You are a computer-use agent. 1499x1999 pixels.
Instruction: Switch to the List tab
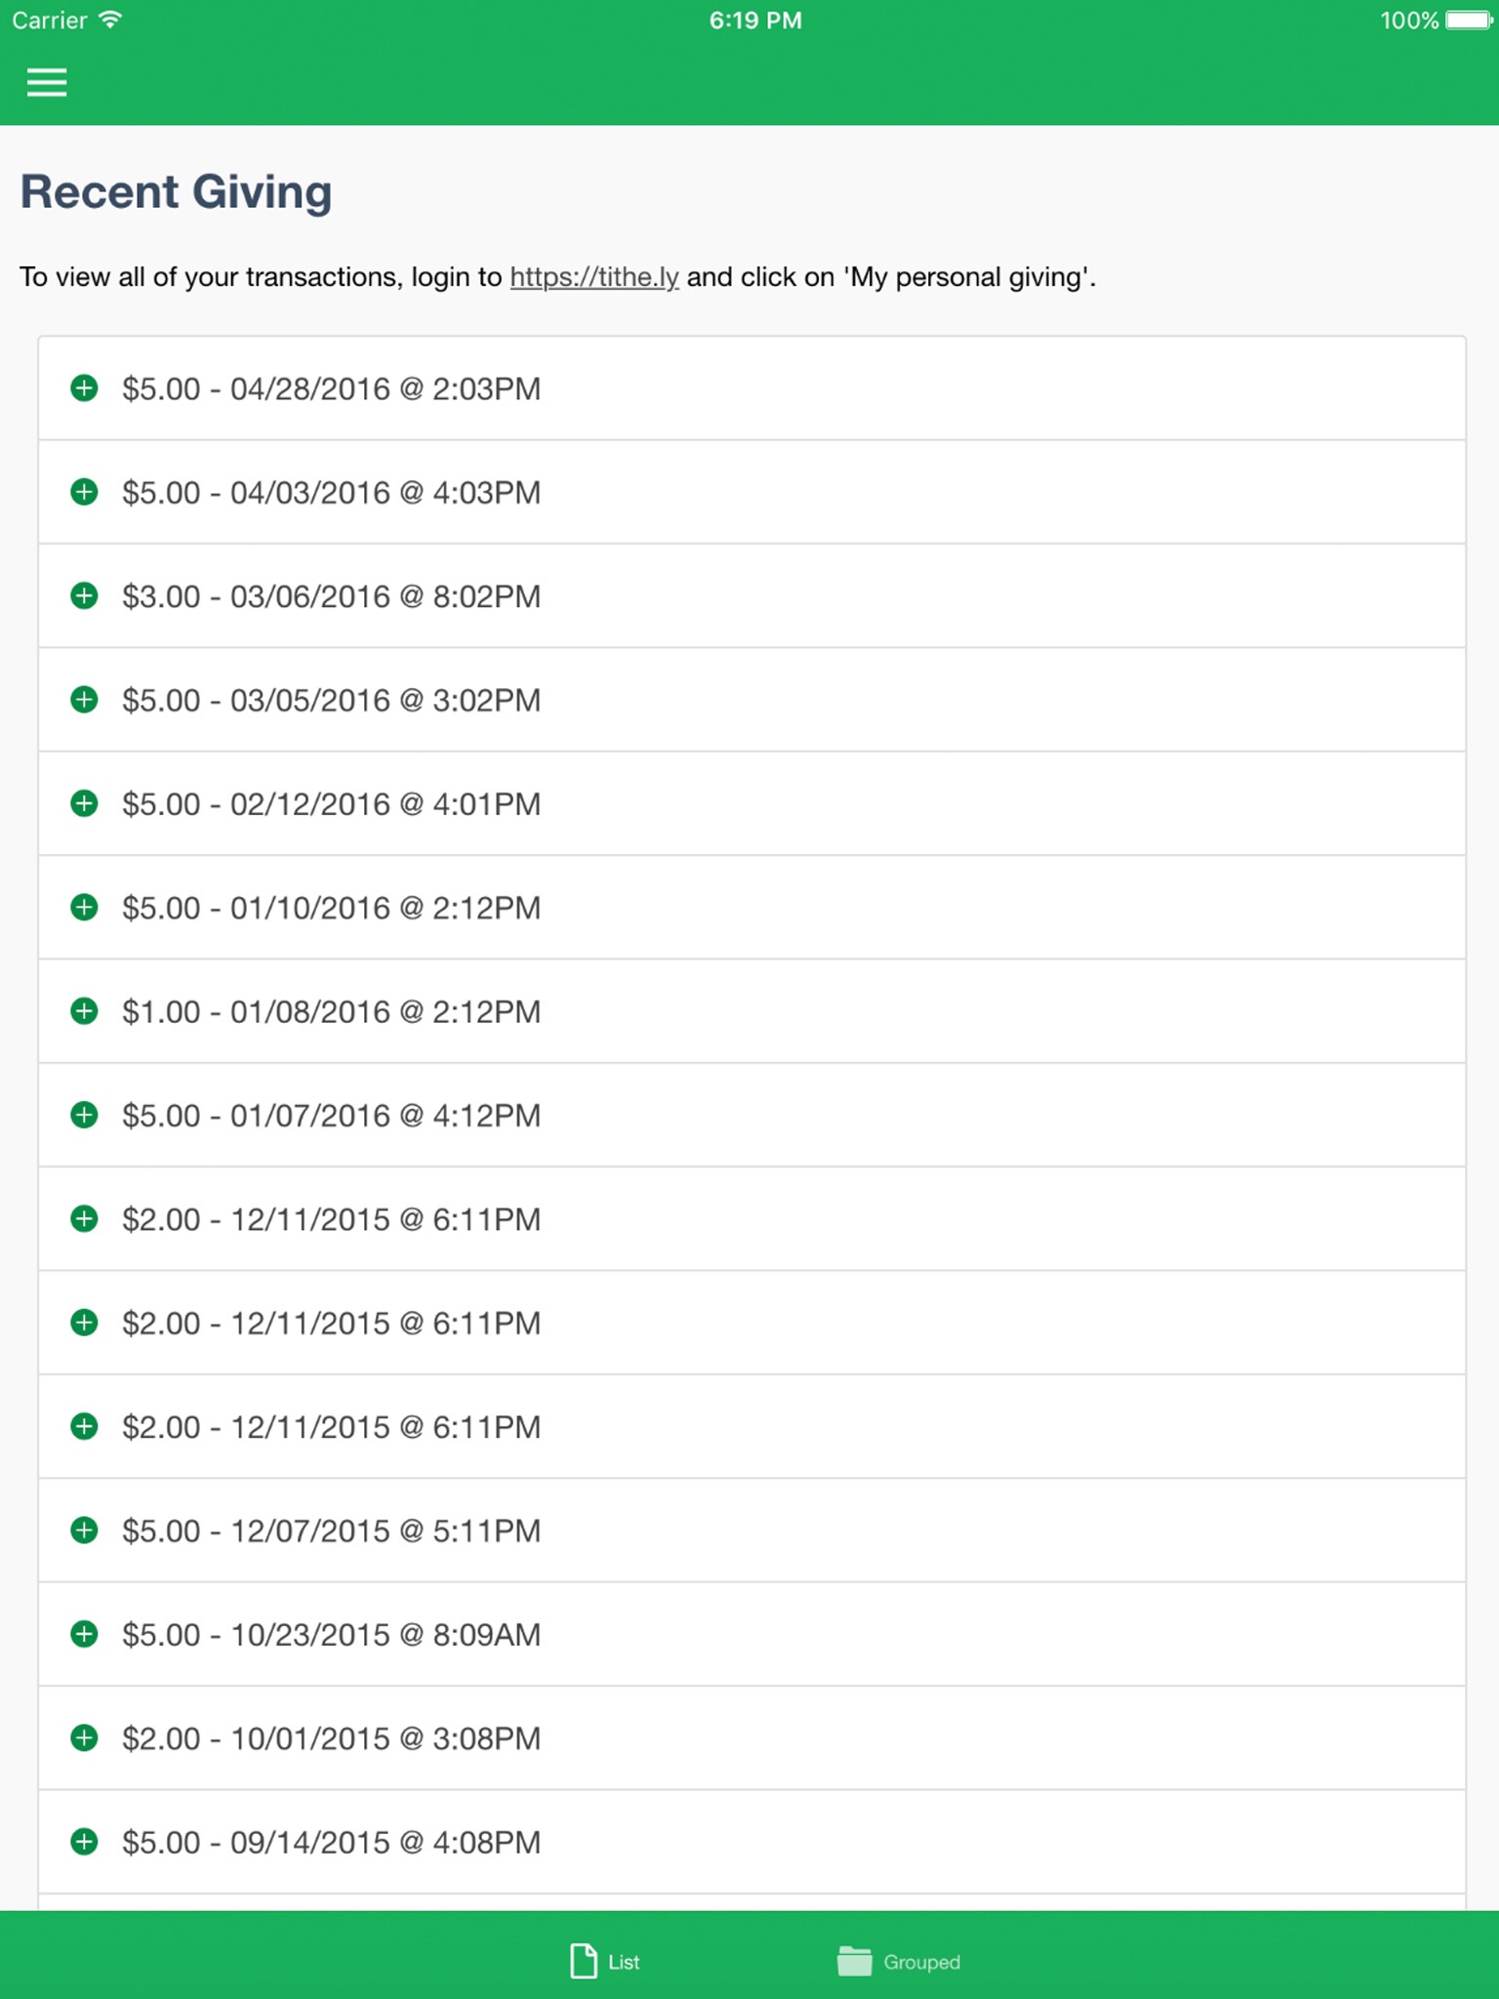[x=605, y=1961]
